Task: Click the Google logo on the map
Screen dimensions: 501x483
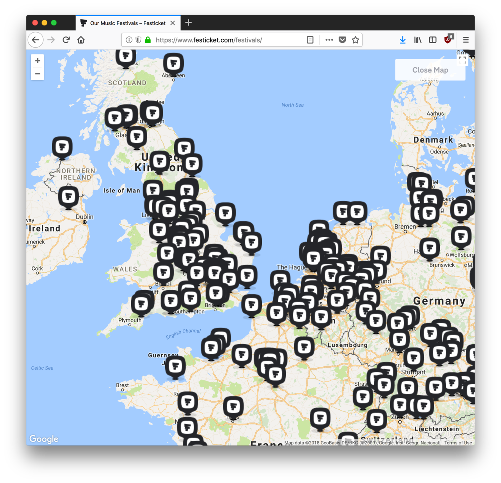Action: [x=44, y=439]
